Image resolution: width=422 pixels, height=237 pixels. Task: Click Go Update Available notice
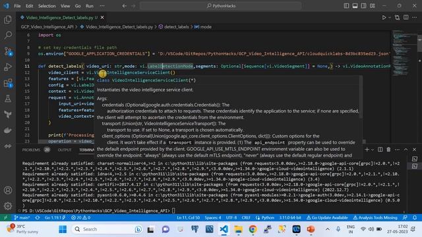tap(327, 218)
